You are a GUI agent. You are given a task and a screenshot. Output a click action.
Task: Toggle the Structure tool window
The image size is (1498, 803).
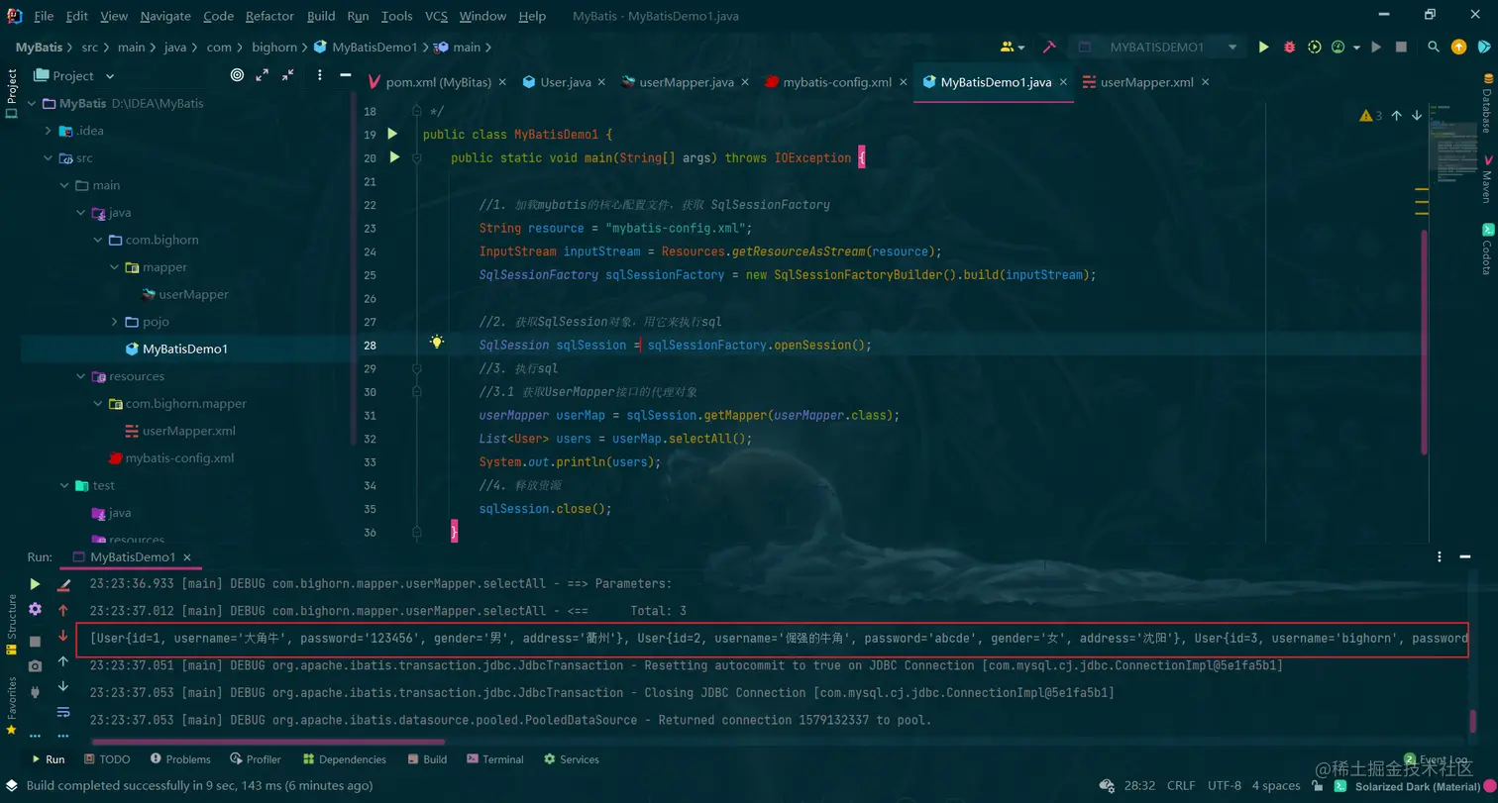[12, 624]
